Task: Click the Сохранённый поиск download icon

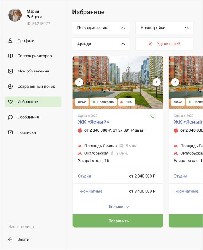Action: tap(10, 87)
